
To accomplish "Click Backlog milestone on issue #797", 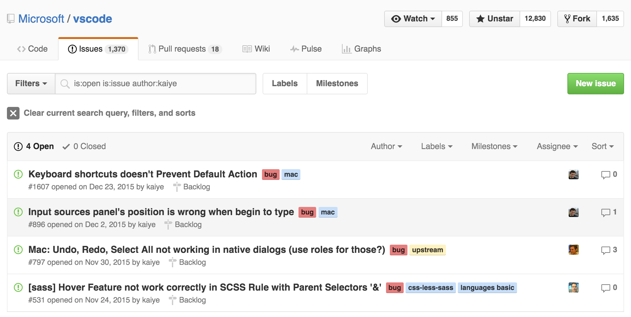I will tap(188, 262).
